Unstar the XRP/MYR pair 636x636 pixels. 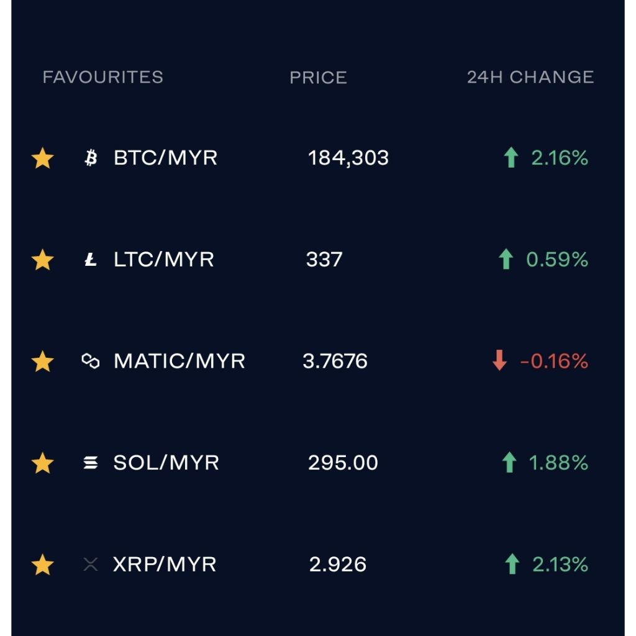tap(43, 565)
